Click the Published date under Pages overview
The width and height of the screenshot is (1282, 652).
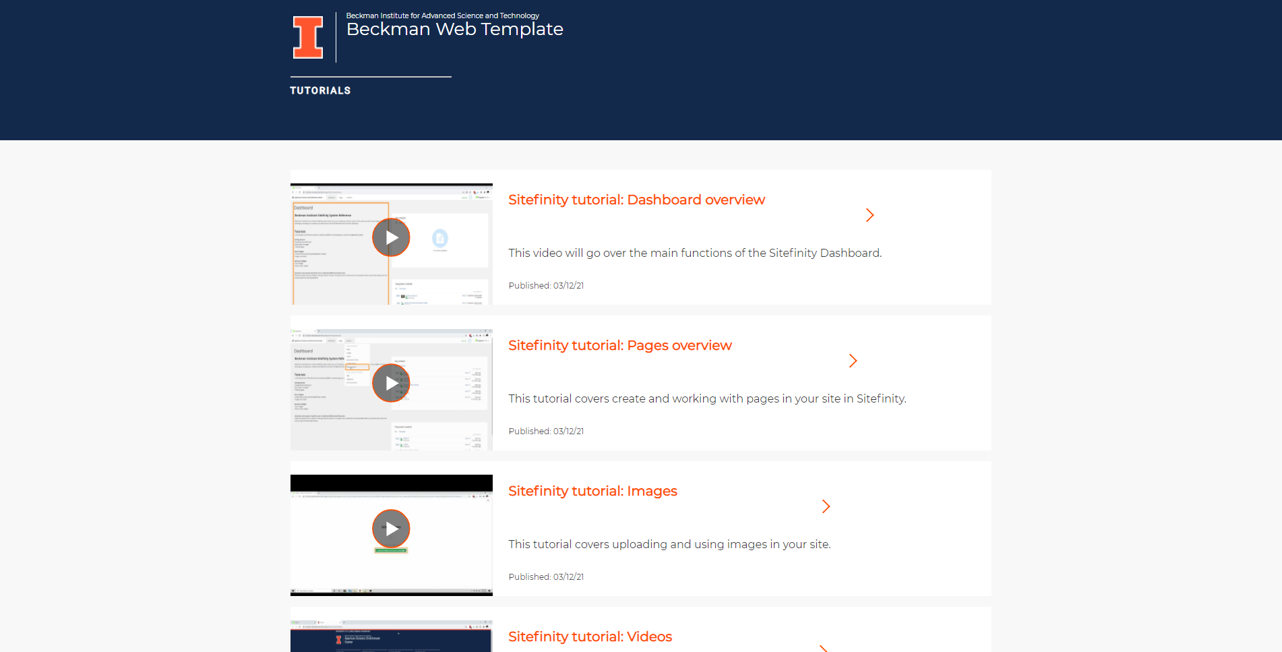pyautogui.click(x=546, y=432)
